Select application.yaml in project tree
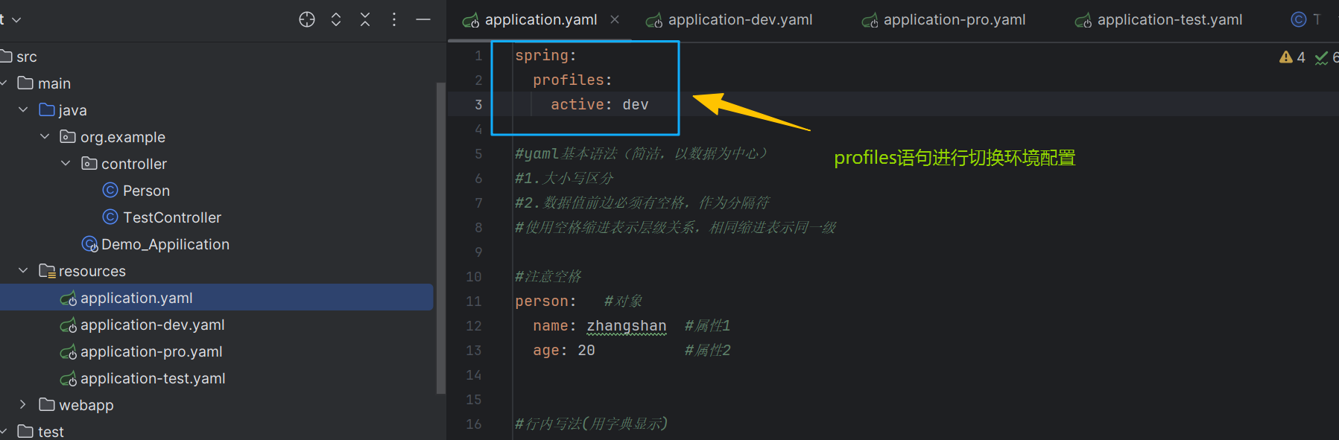Image resolution: width=1339 pixels, height=440 pixels. (x=136, y=298)
